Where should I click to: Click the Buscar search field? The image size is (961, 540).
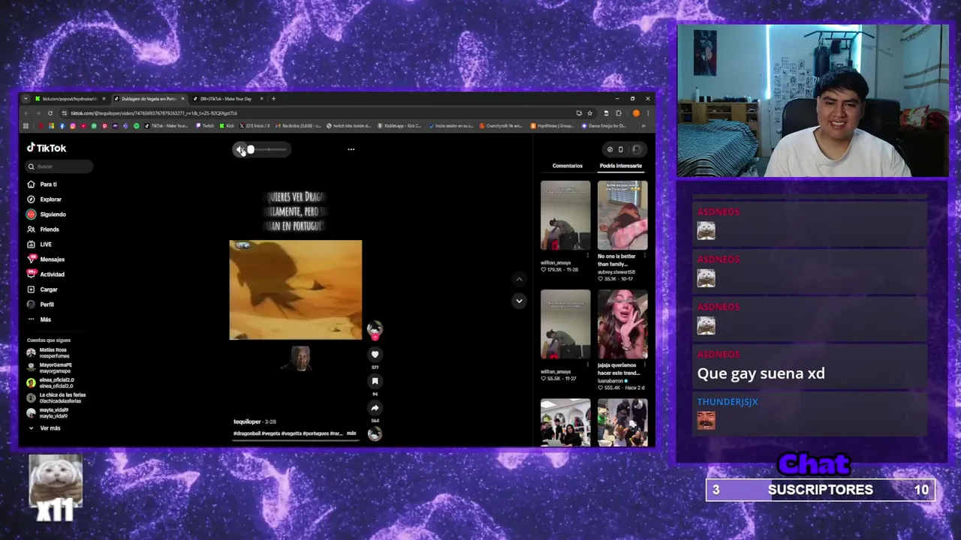click(x=59, y=166)
